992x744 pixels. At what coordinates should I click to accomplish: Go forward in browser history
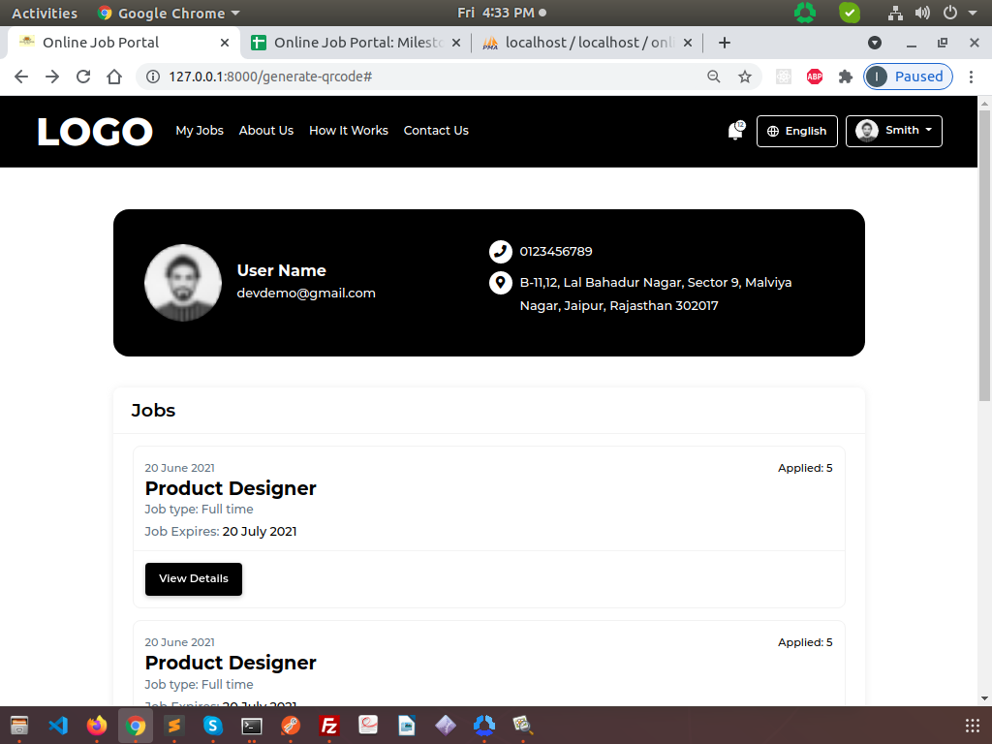(x=52, y=77)
